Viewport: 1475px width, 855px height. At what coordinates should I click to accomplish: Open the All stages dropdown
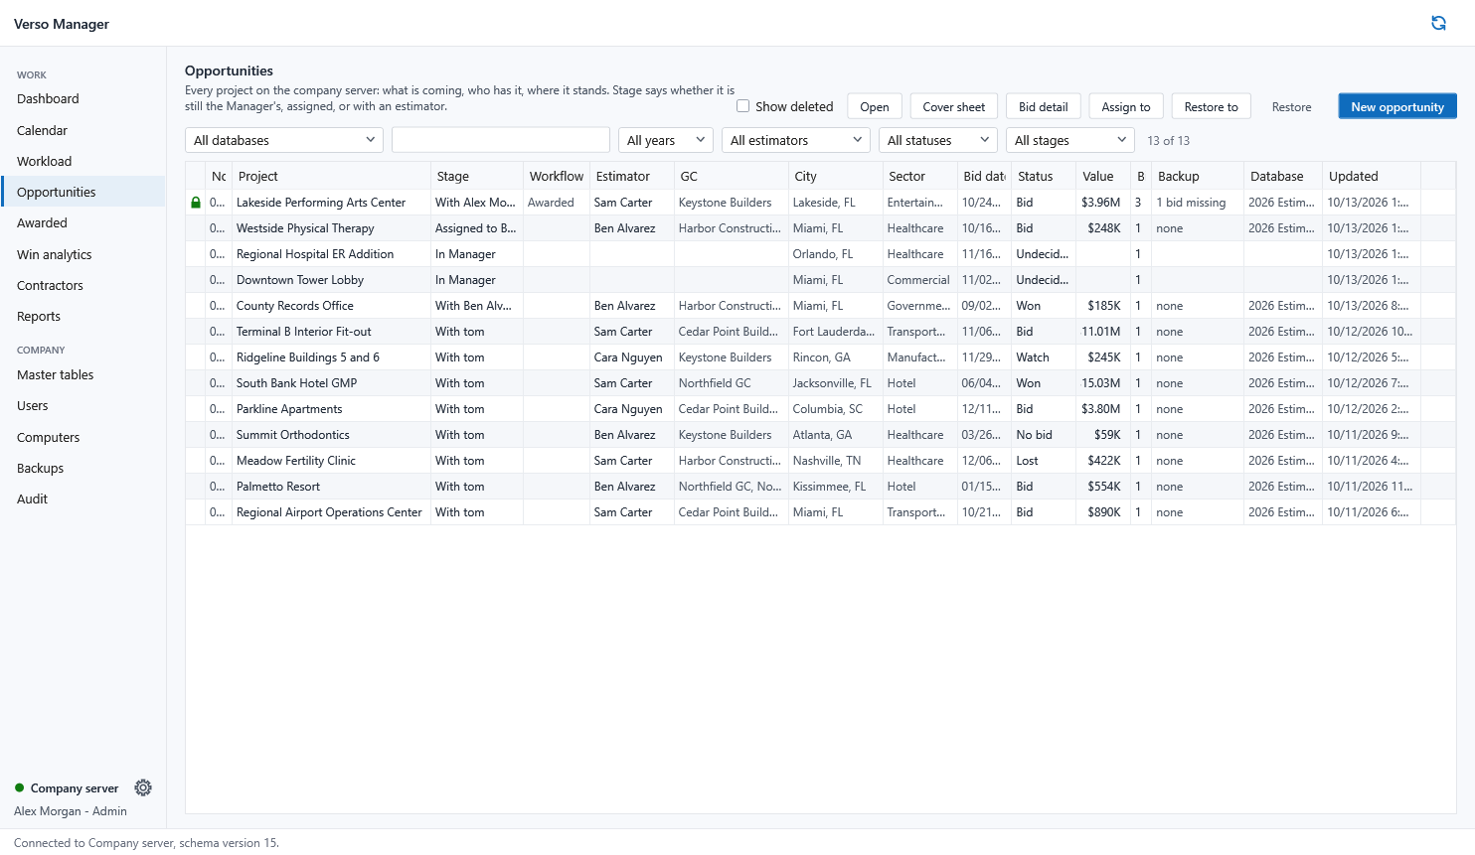pos(1070,140)
